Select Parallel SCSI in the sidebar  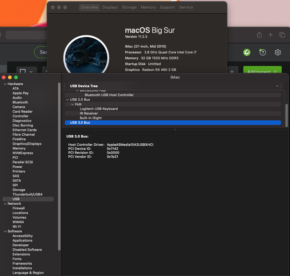click(x=23, y=162)
